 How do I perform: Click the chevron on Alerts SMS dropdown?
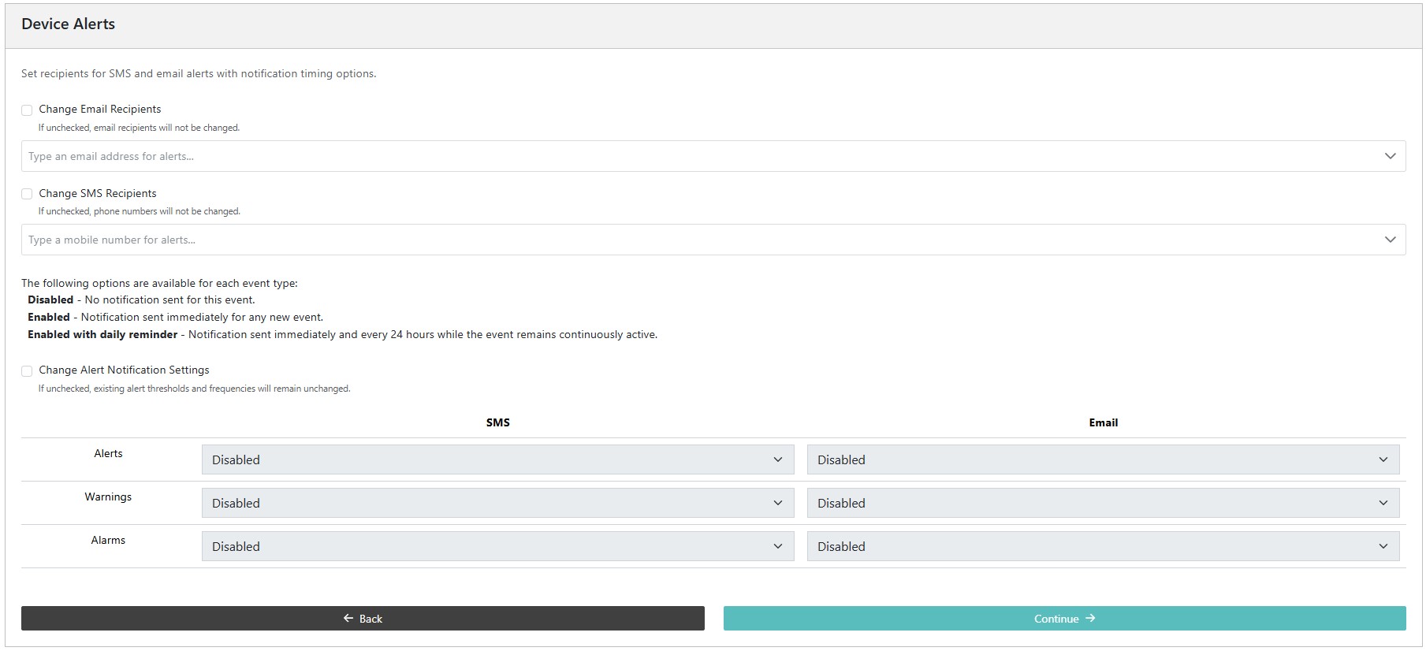point(777,459)
